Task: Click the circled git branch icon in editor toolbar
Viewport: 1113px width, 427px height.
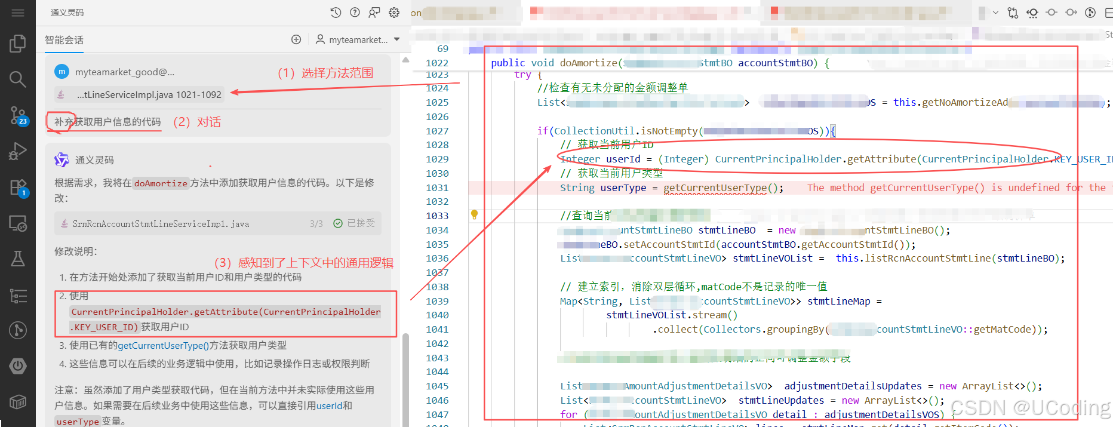Action: coord(1090,13)
